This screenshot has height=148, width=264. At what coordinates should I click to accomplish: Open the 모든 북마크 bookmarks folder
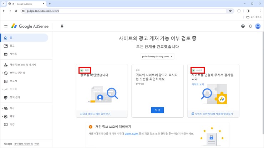(254, 17)
